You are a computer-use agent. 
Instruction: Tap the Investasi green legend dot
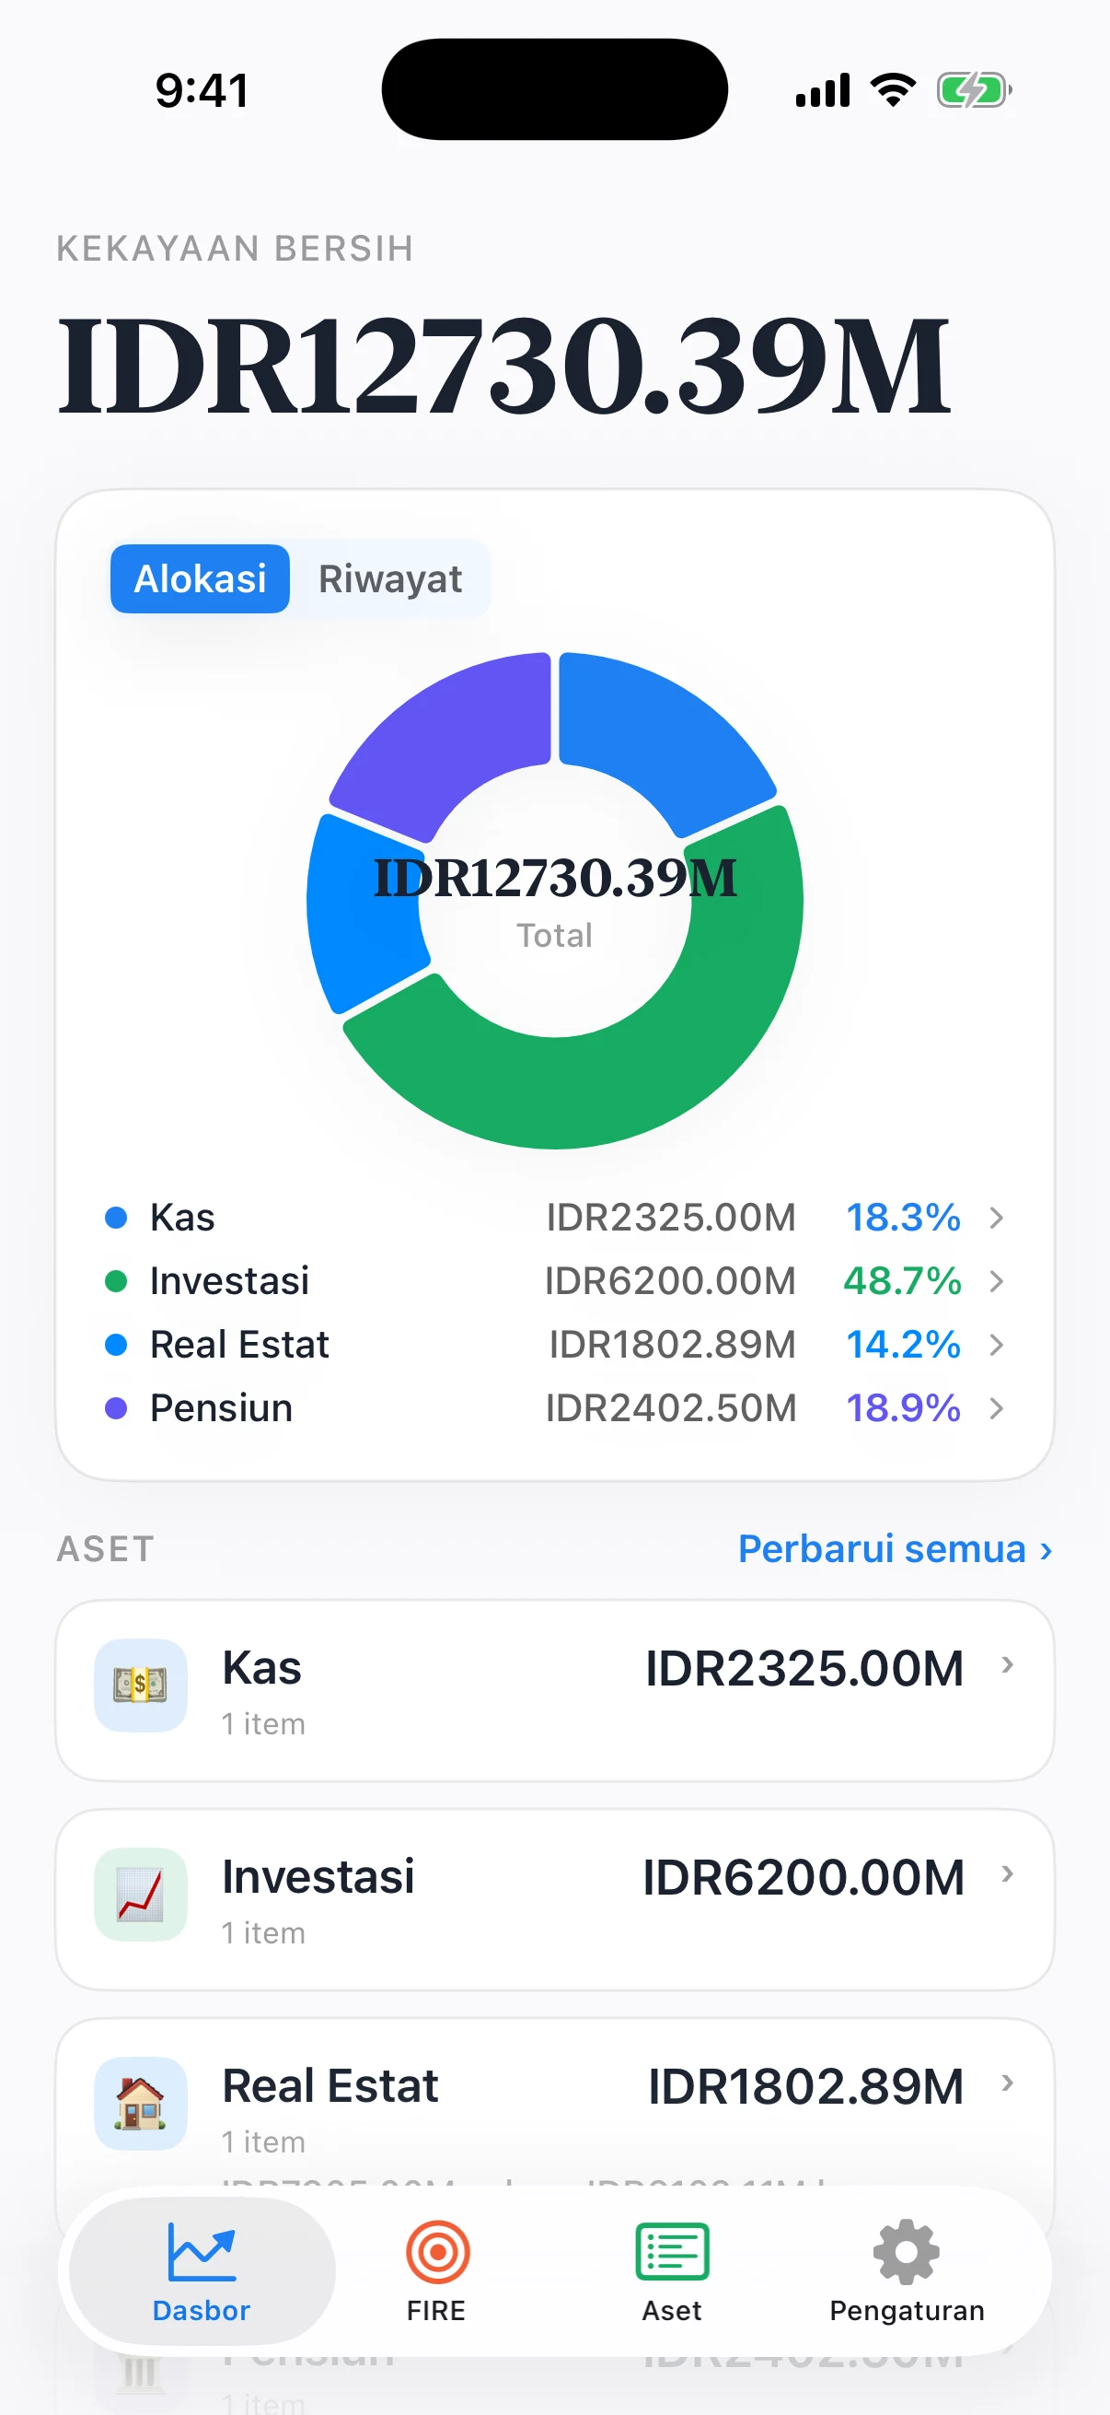click(x=116, y=1280)
